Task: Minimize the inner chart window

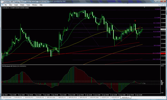Action: (x=160, y=5)
